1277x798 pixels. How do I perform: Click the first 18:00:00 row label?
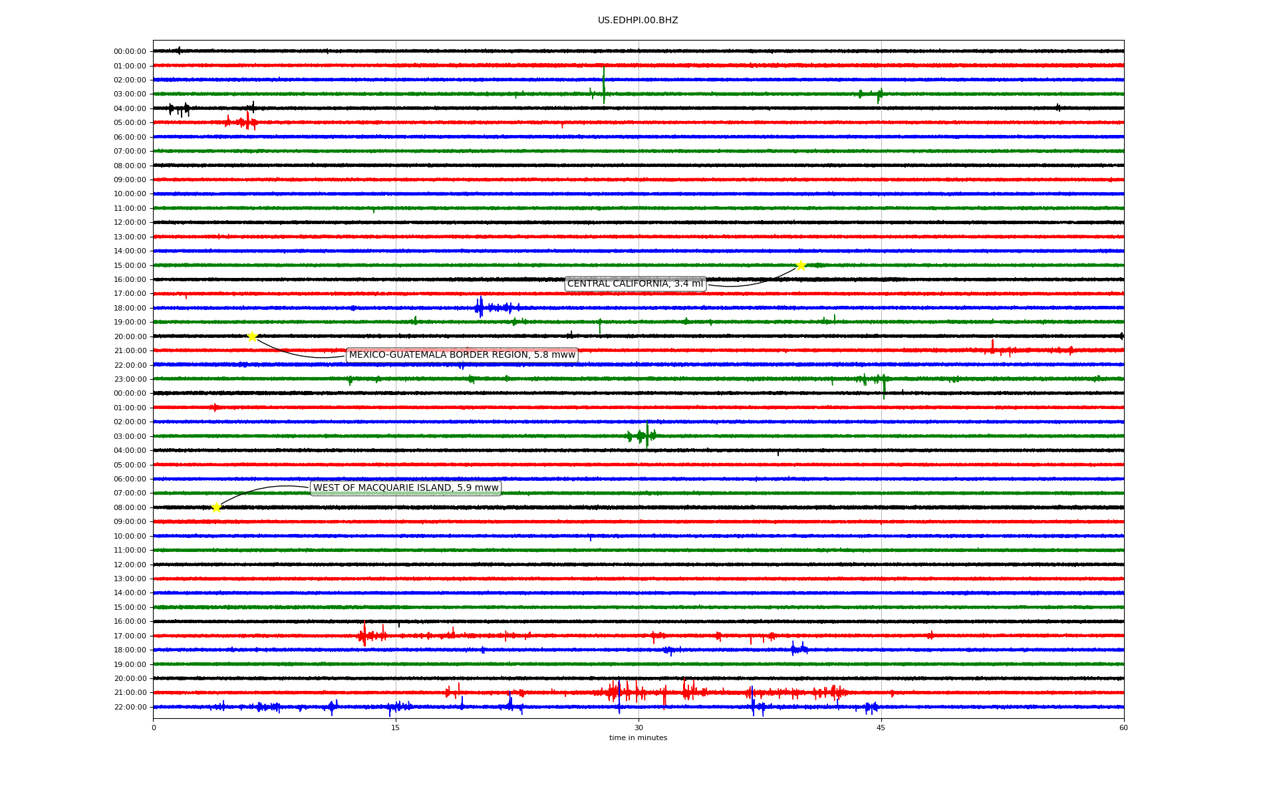pos(130,308)
